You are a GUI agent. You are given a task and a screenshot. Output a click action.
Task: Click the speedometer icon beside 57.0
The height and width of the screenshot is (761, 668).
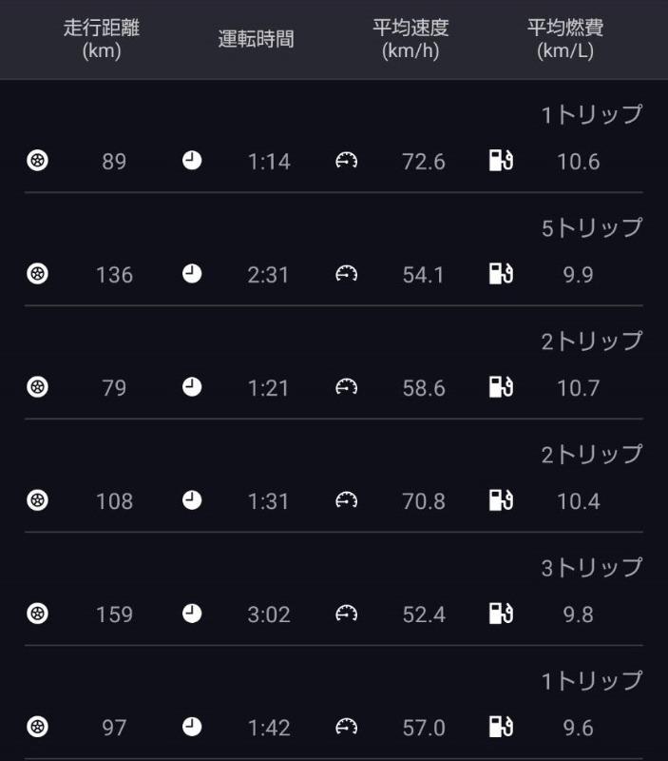click(x=346, y=727)
